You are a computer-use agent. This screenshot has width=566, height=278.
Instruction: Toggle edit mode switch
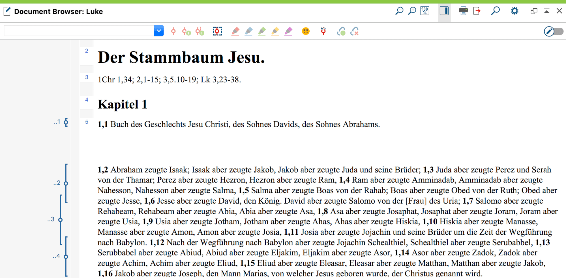[554, 31]
